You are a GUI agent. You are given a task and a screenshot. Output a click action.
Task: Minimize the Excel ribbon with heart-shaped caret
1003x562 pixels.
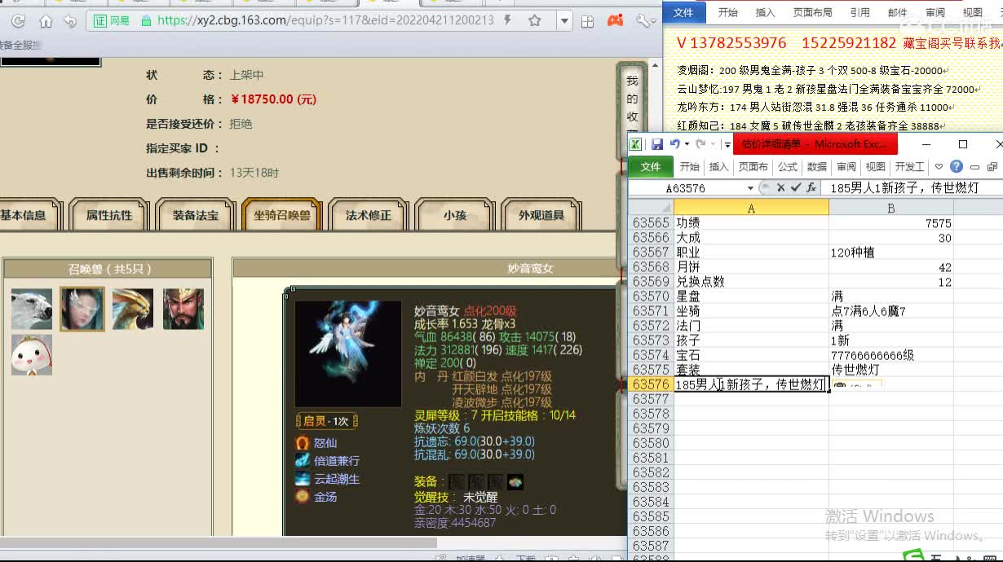point(939,166)
